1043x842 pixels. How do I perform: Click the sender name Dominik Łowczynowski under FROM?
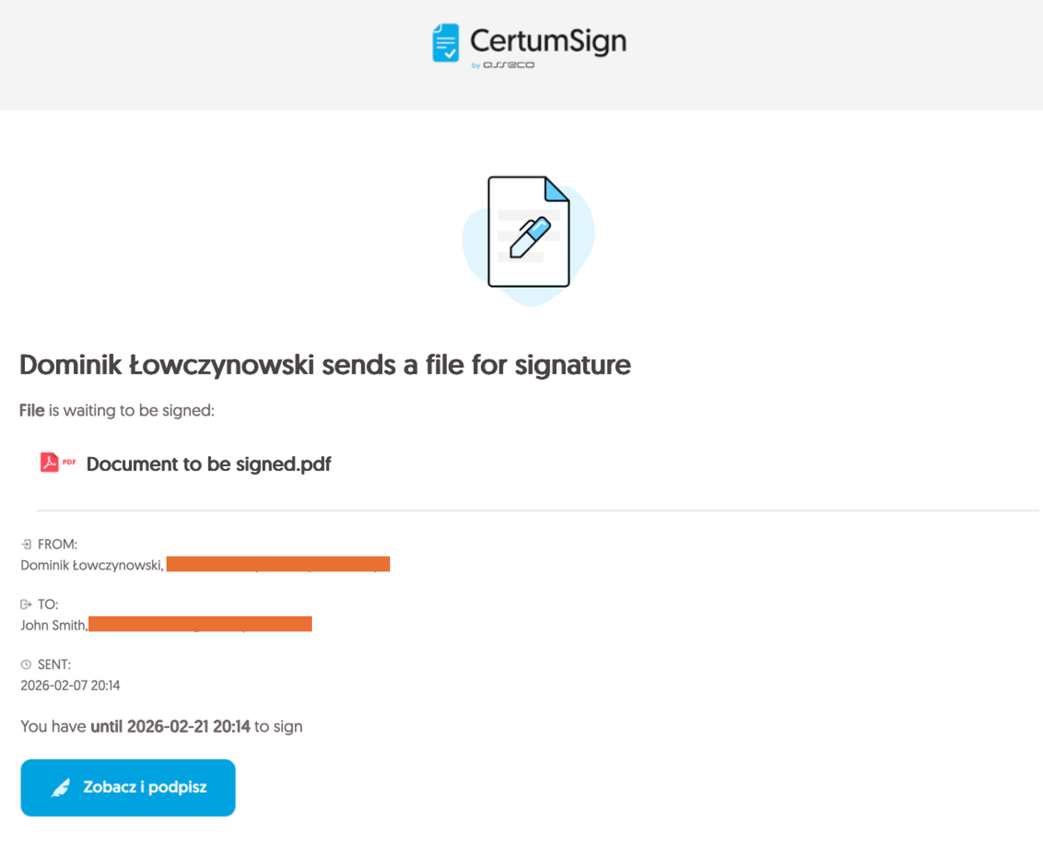pyautogui.click(x=92, y=565)
